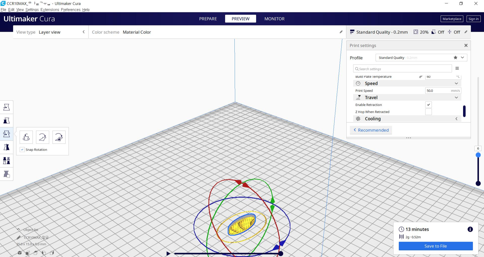Open the Extensions menu
The width and height of the screenshot is (484, 257).
[50, 10]
